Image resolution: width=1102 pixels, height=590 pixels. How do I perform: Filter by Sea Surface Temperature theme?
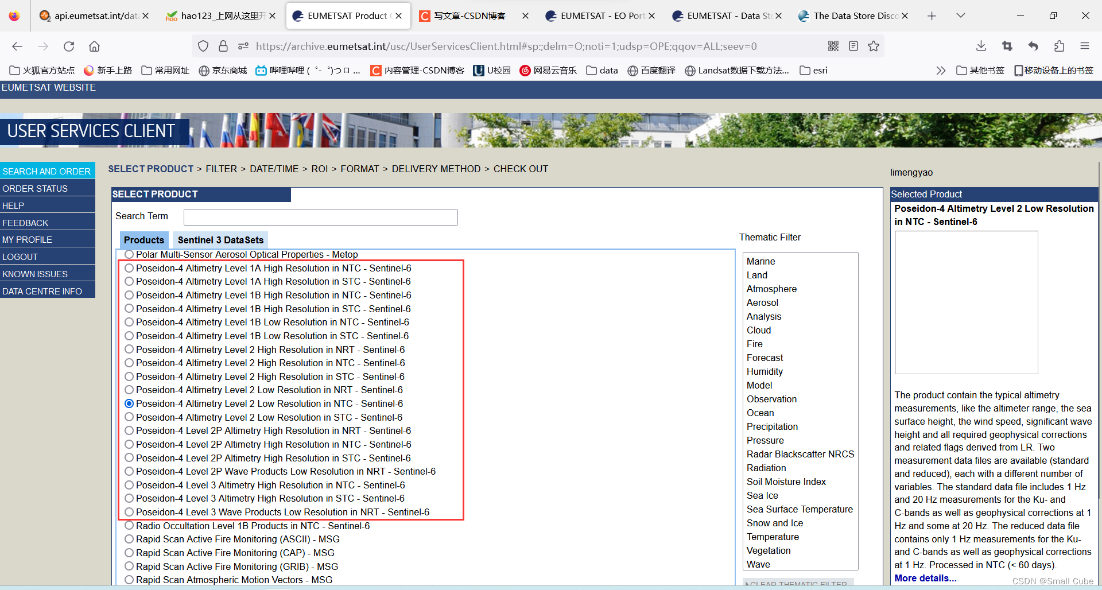pyautogui.click(x=800, y=509)
